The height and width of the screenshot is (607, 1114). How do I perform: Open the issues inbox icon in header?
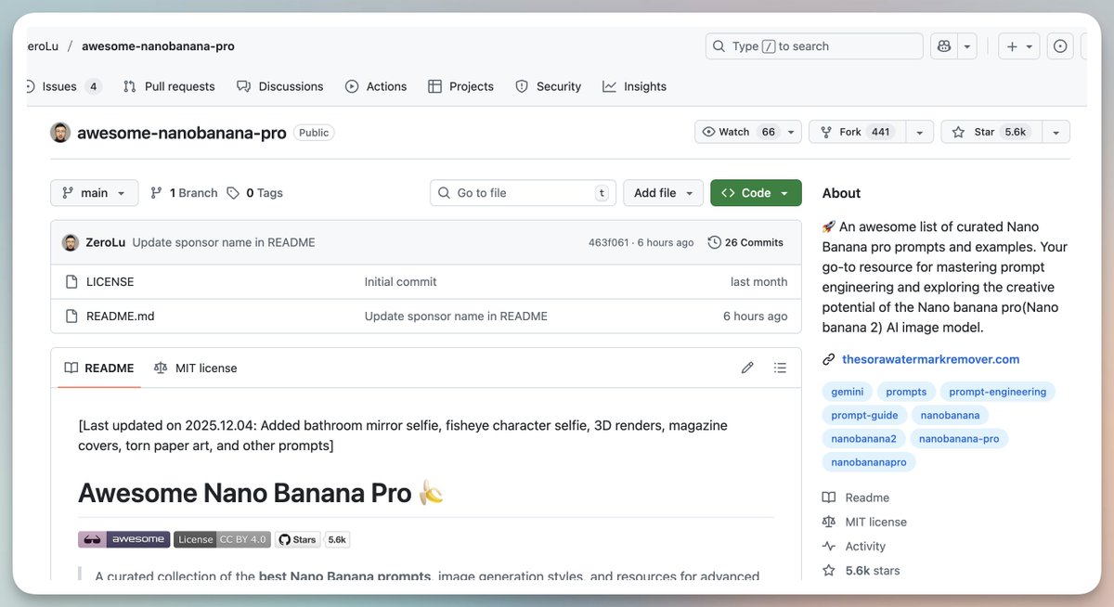click(x=1060, y=46)
